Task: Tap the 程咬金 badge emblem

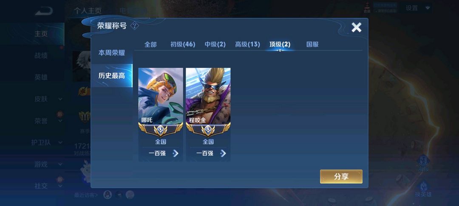Action: tap(208, 130)
